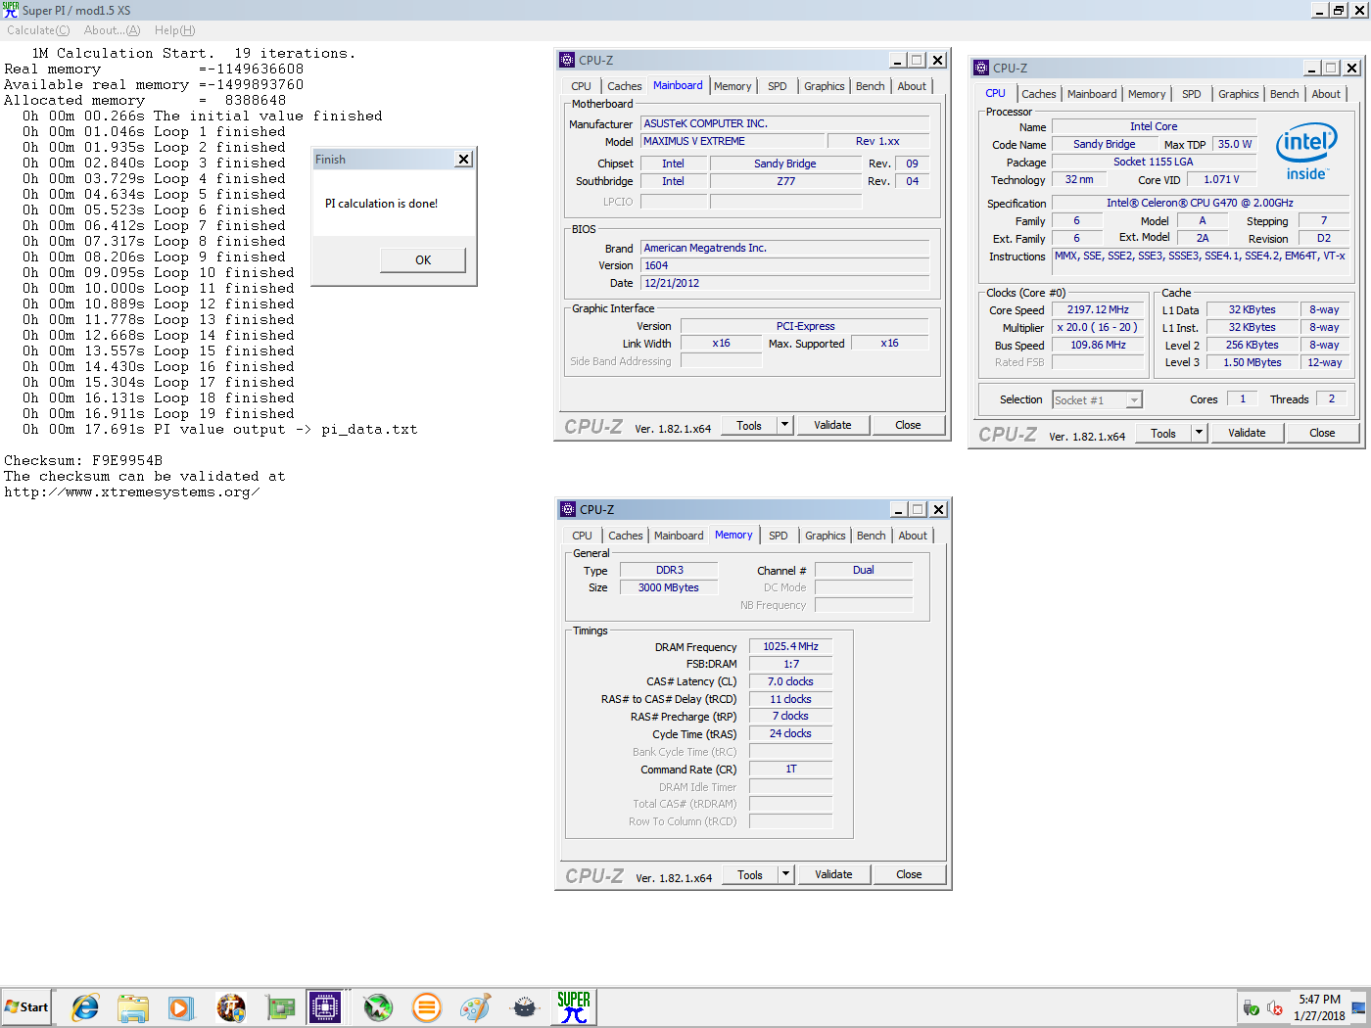Switch to Caches tab in CPU window
The image size is (1371, 1028).
pos(1039,94)
